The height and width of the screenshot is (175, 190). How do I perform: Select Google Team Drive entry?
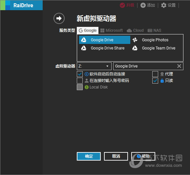point(156,48)
